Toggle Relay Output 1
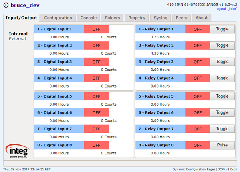This screenshot has height=172, width=240. point(222,29)
